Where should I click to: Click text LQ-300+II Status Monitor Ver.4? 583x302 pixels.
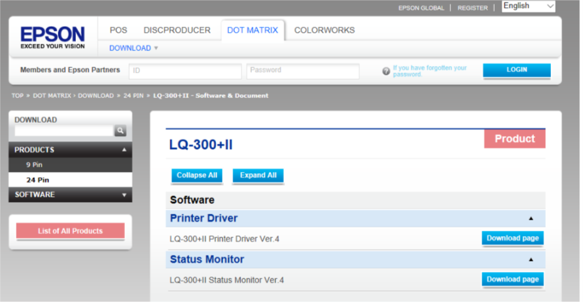227,280
